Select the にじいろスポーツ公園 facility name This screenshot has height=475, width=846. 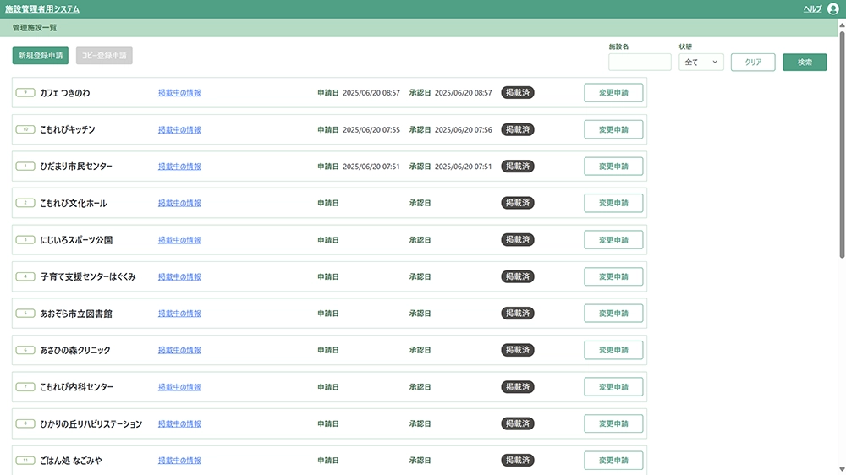76,240
